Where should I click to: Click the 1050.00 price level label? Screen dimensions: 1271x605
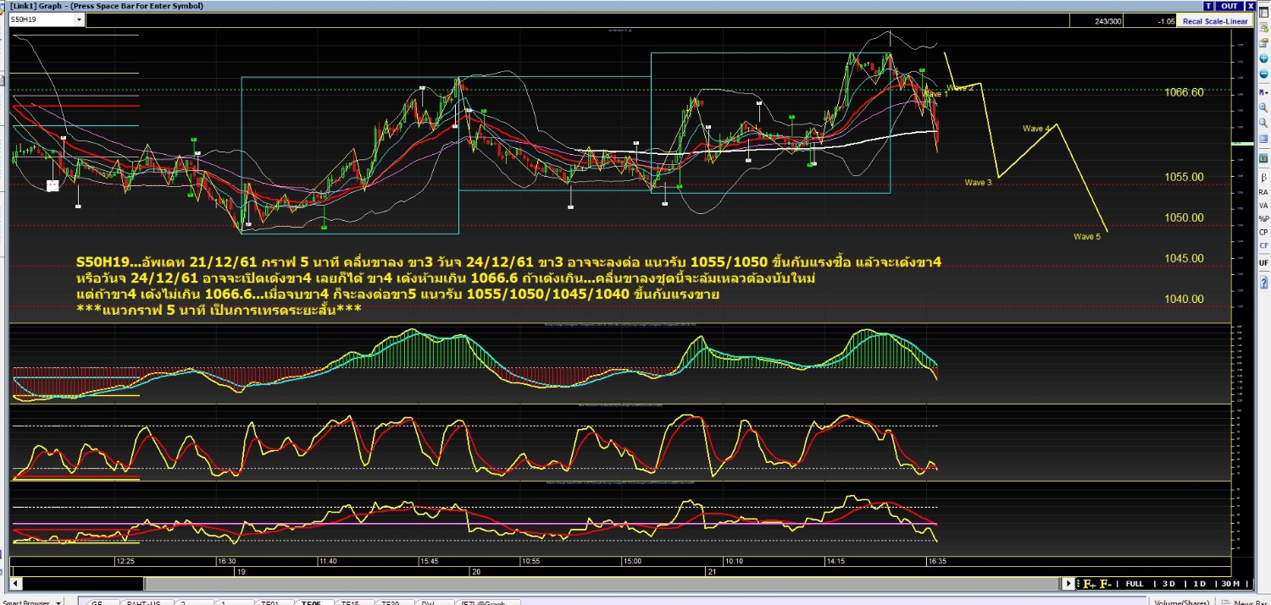(x=1185, y=217)
